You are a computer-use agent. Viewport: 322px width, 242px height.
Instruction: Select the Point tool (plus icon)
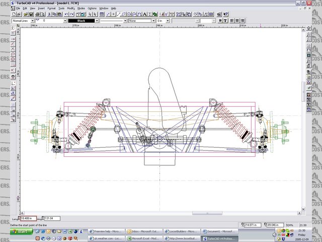(113, 14)
